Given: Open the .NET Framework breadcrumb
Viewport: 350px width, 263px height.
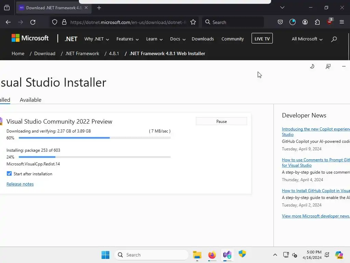Looking at the screenshot, I should coord(82,53).
